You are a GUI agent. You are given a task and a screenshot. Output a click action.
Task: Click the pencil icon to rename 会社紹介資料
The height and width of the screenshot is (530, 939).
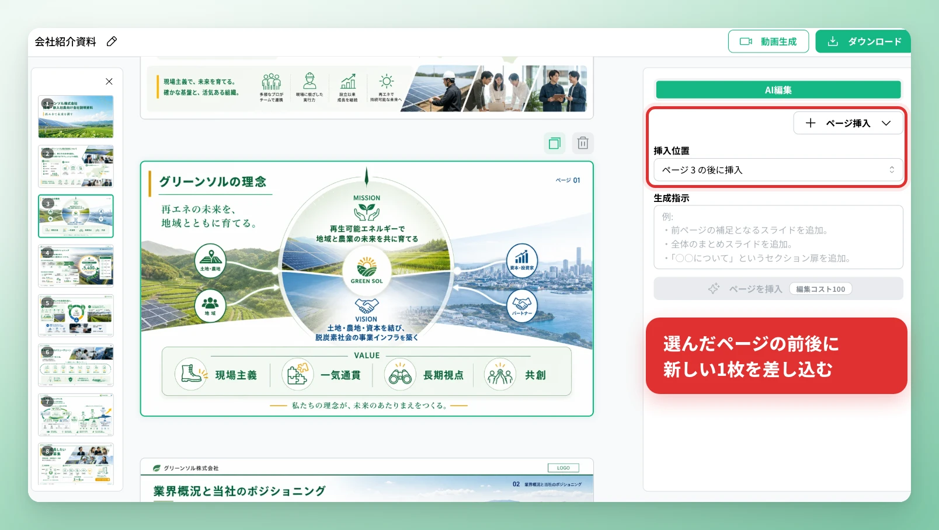point(112,41)
